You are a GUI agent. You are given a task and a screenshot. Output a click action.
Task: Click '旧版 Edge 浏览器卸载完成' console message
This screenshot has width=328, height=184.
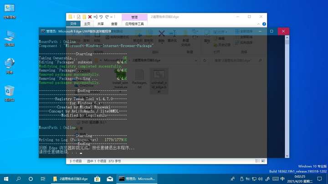point(87,148)
